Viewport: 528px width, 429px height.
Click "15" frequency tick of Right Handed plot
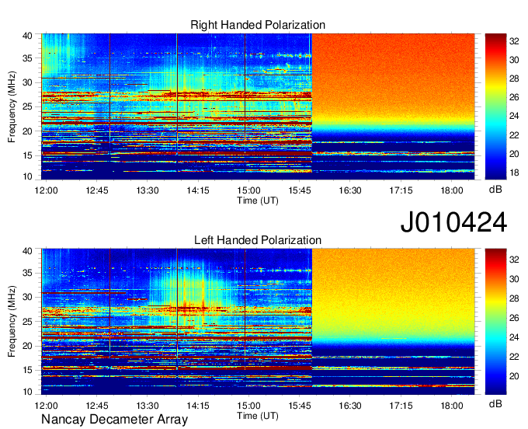pyautogui.click(x=28, y=155)
